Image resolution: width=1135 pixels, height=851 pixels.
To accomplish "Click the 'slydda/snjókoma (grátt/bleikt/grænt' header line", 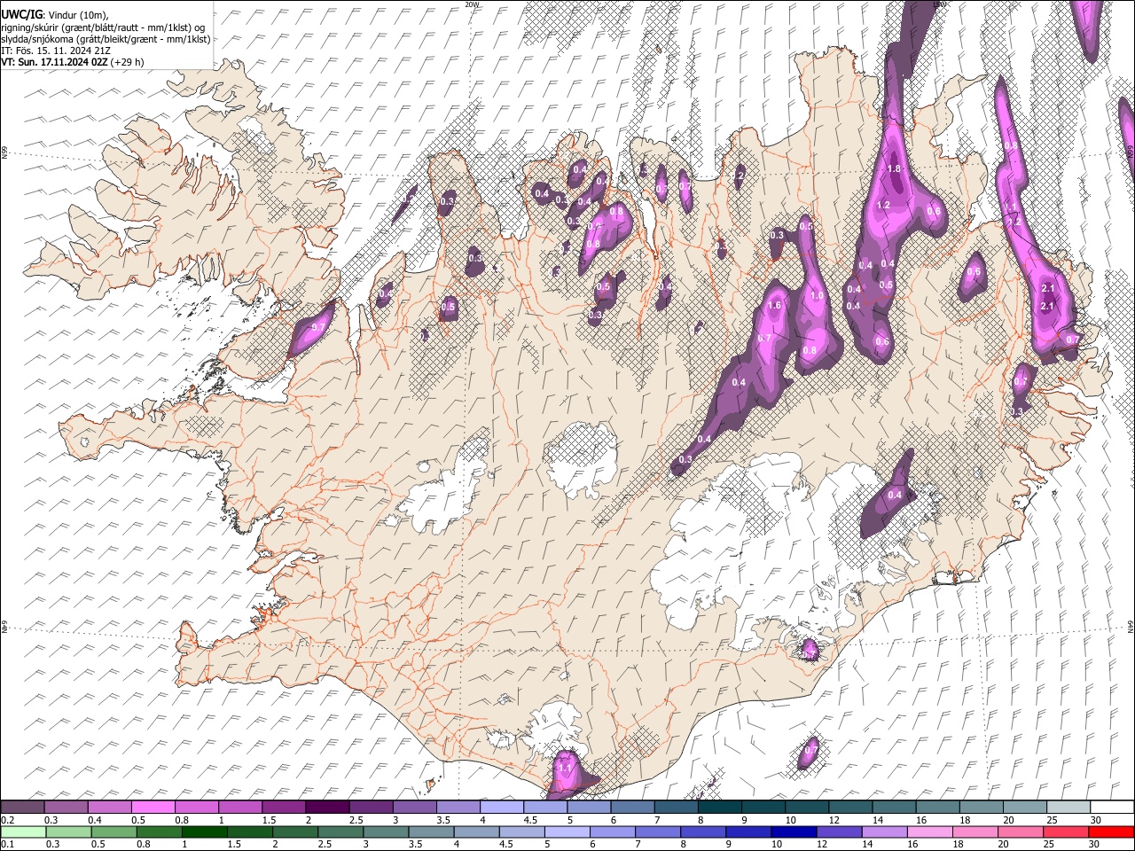I will [106, 39].
